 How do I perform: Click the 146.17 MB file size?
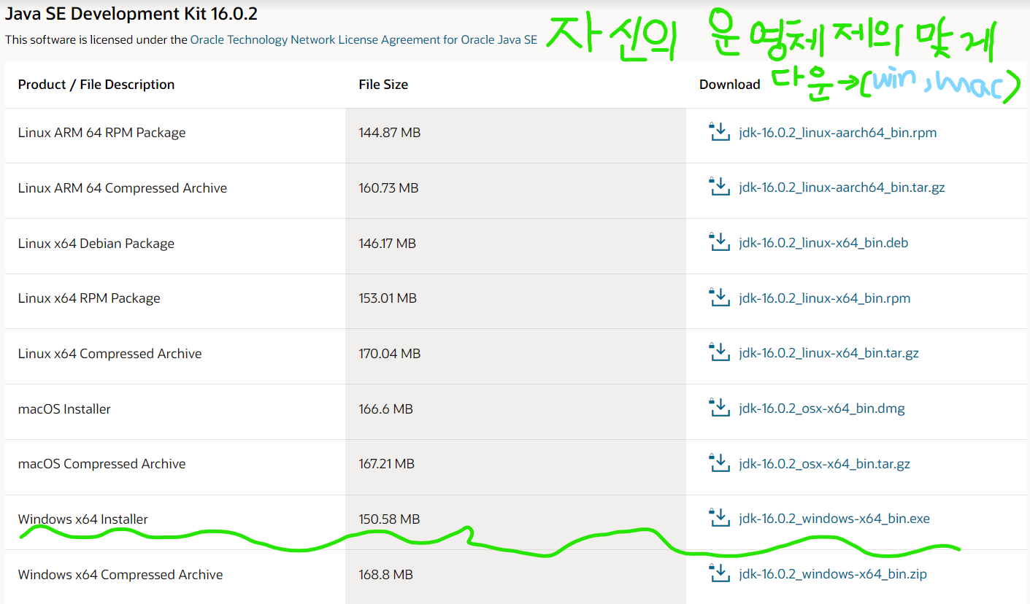tap(387, 244)
